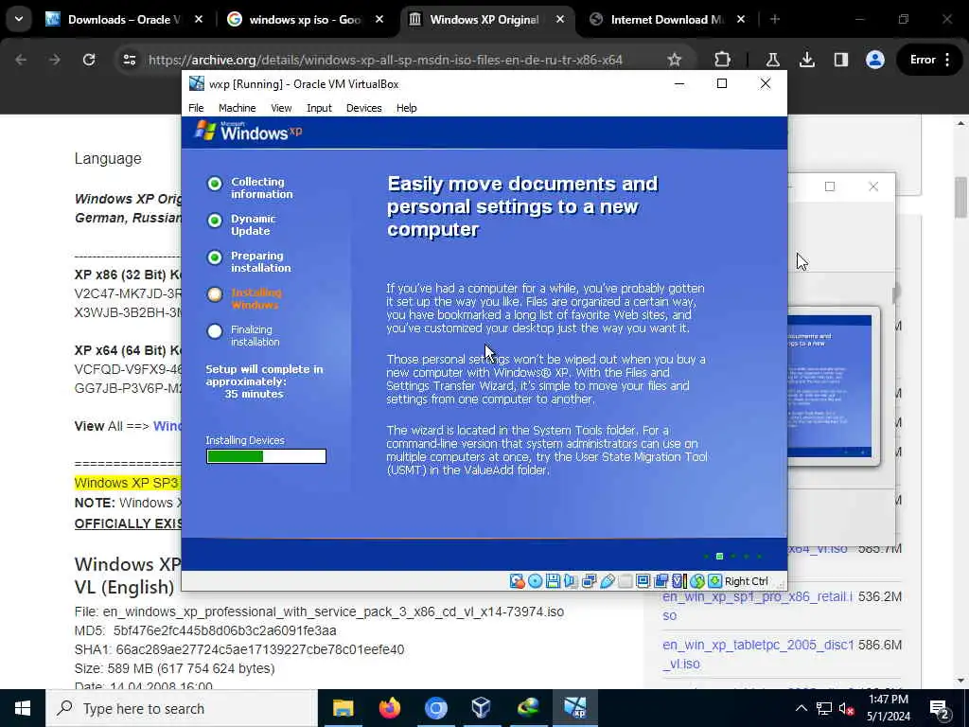Open the Help menu in VirtualBox
The width and height of the screenshot is (969, 727).
tap(407, 108)
